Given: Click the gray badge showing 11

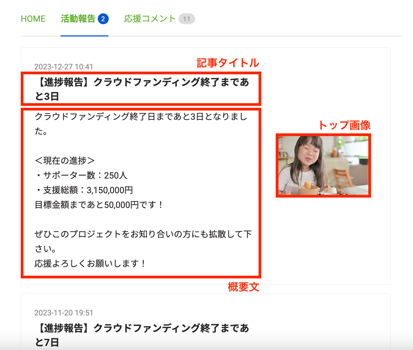Looking at the screenshot, I should (187, 19).
